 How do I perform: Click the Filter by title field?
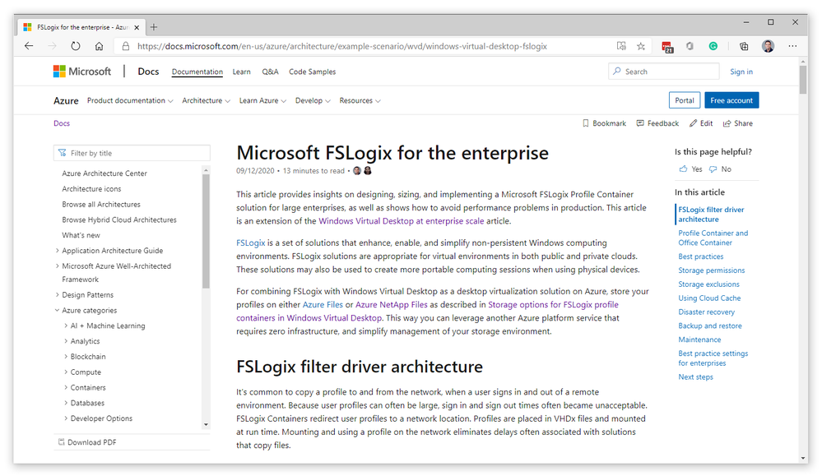[x=132, y=153]
